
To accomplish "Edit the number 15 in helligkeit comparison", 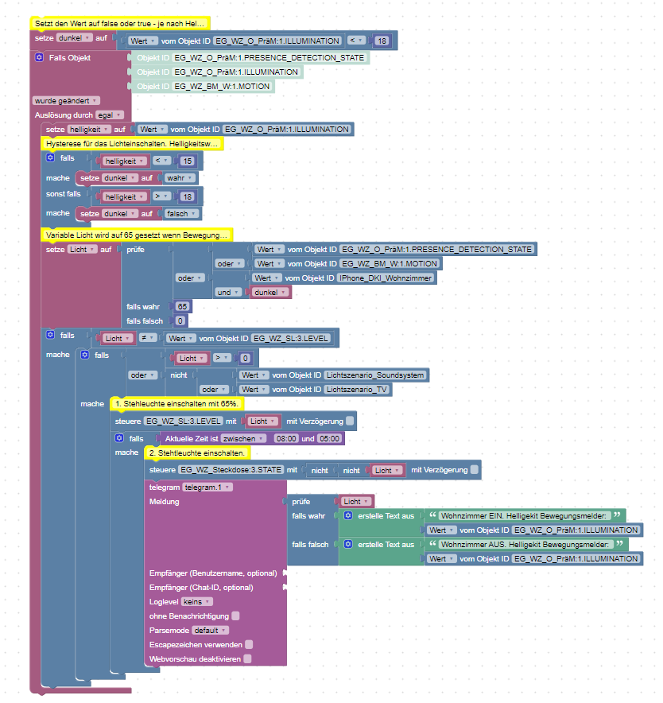I will click(x=188, y=161).
